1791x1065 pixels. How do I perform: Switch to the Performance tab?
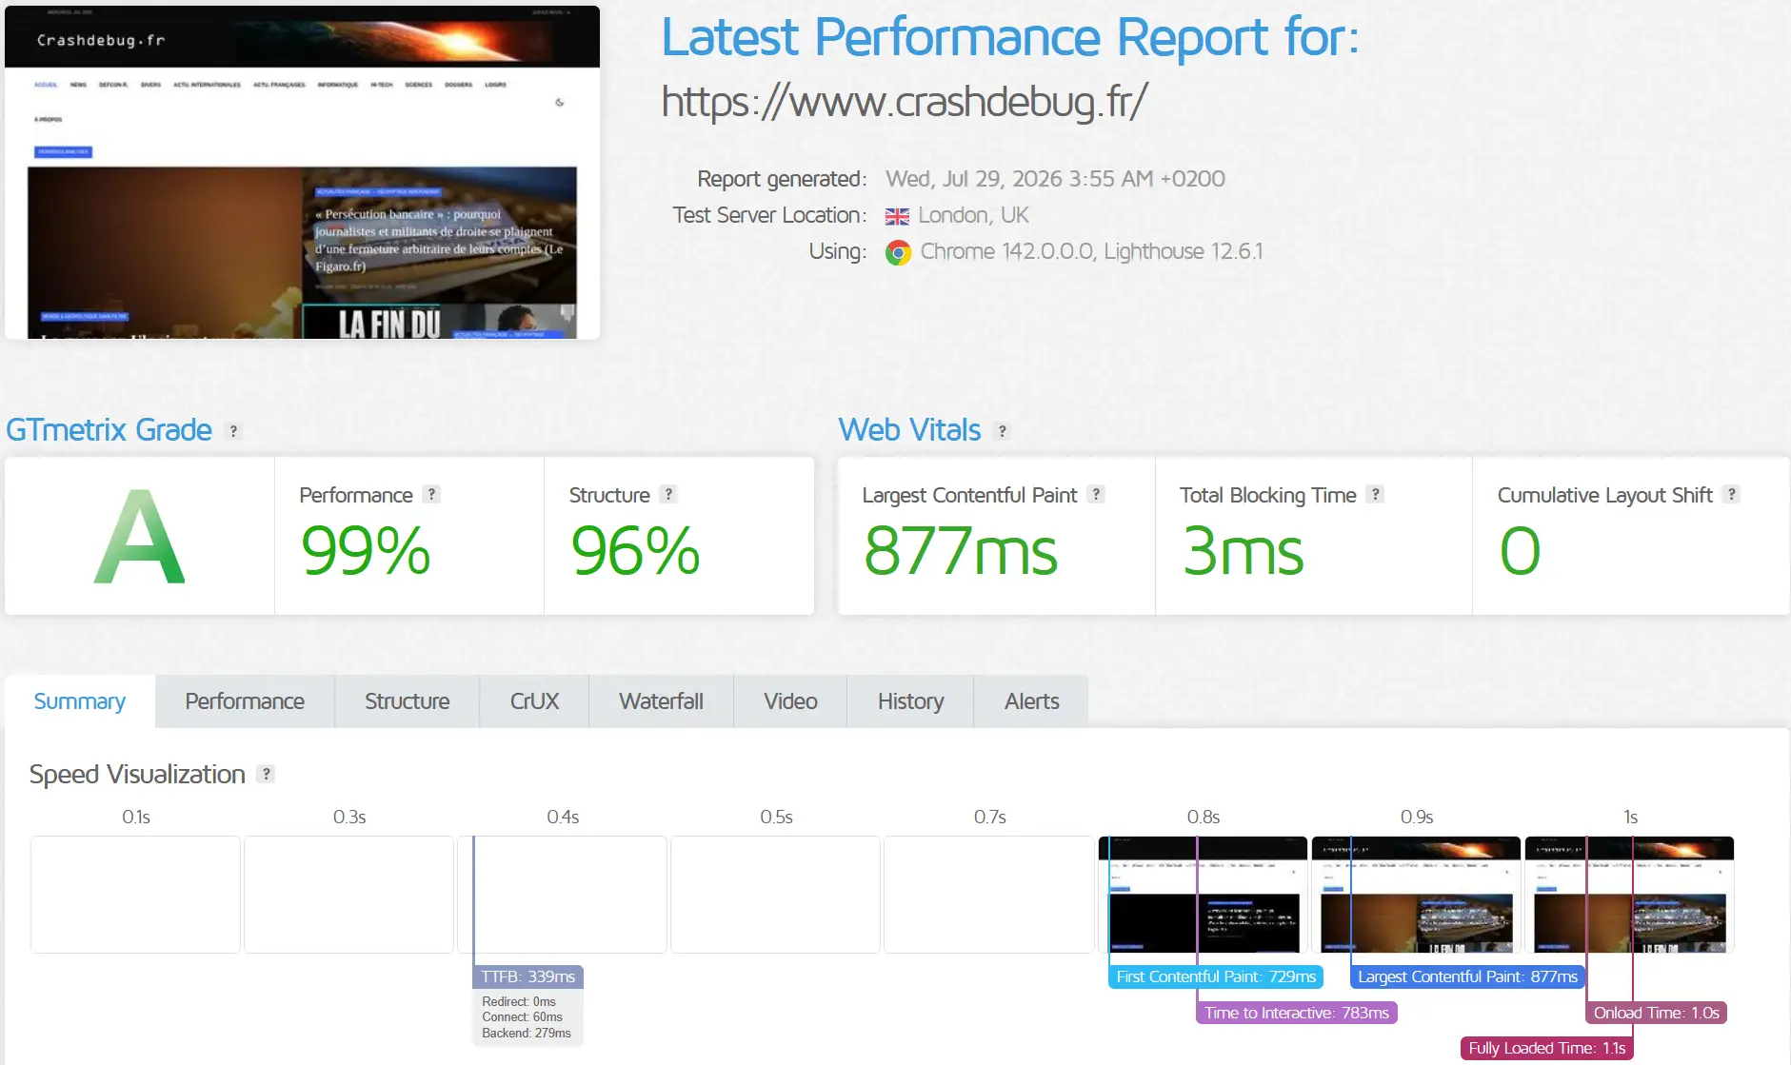click(245, 701)
